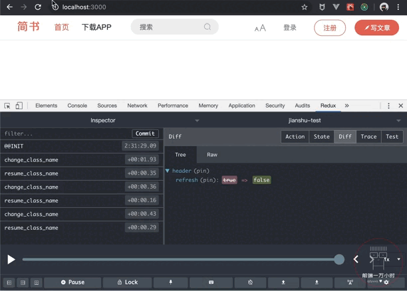Focus the filter actions field
Image resolution: width=407 pixels, height=291 pixels.
[67, 134]
